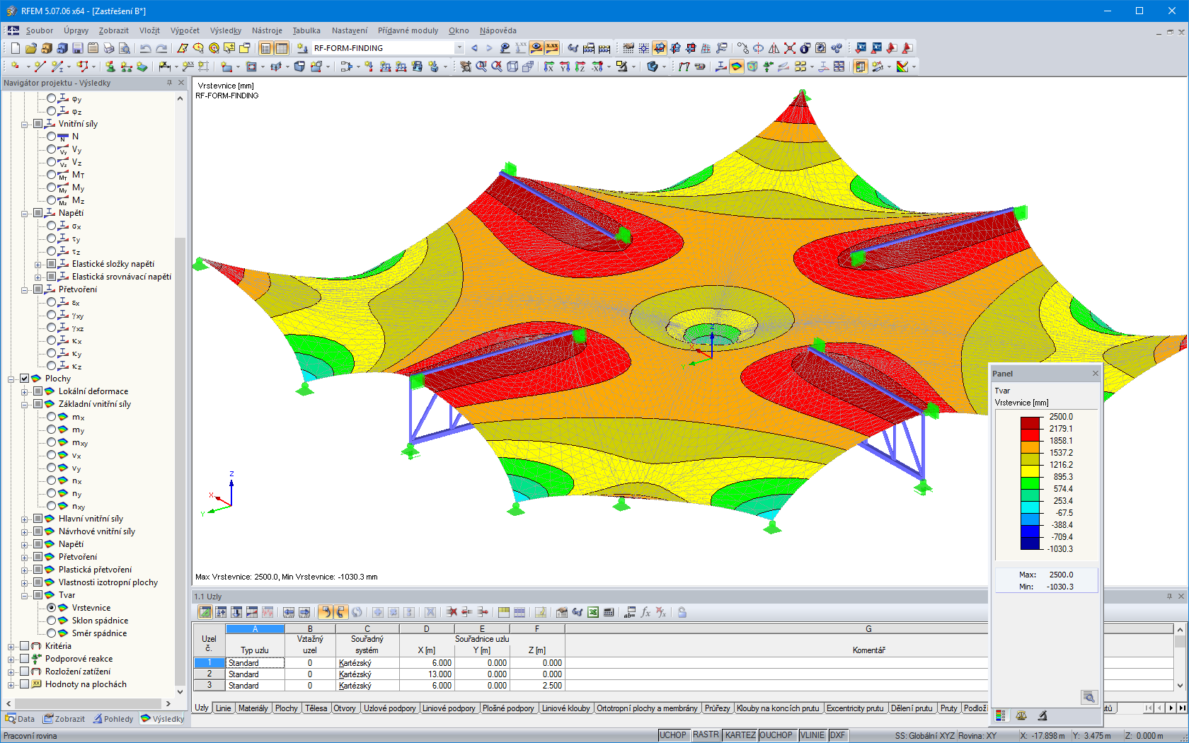
Task: Close the Panel window
Action: [x=1096, y=374]
